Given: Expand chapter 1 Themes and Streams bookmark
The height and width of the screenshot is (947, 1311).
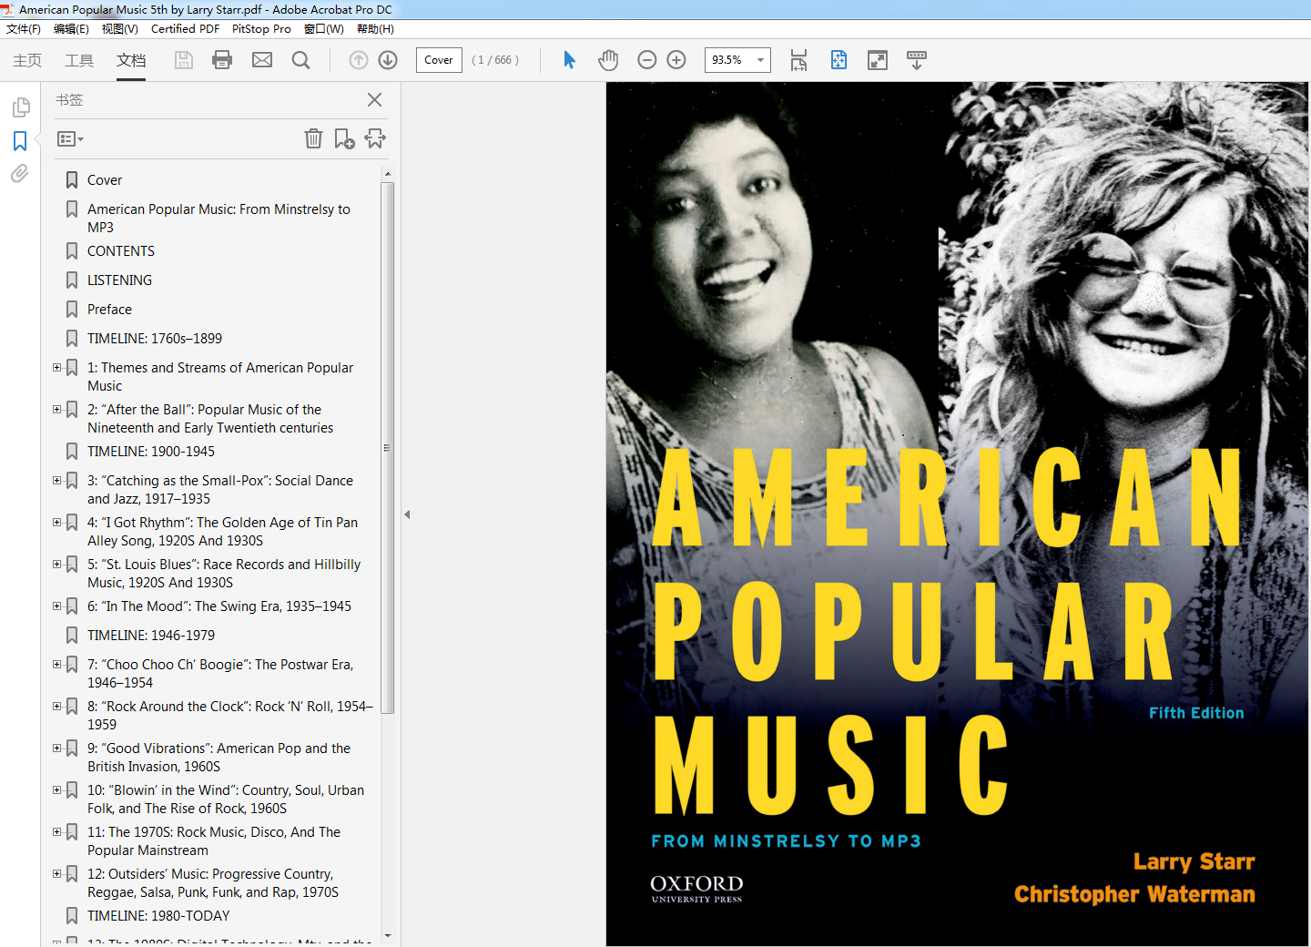Looking at the screenshot, I should [56, 368].
